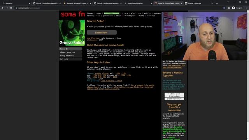Open the @yelp link

[141, 16]
